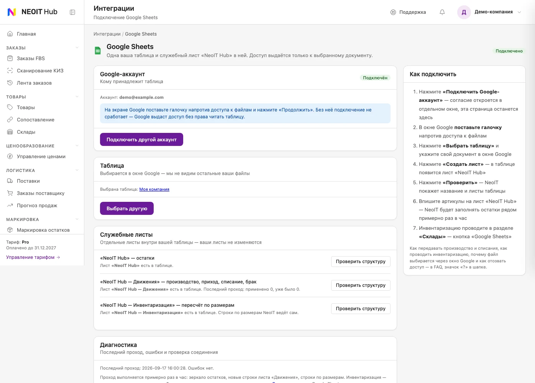Open notifications bell
Viewport: 535px width, 383px height.
442,12
